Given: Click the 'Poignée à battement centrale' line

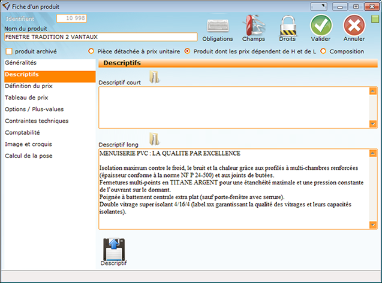Looking at the screenshot, I should [192, 197].
